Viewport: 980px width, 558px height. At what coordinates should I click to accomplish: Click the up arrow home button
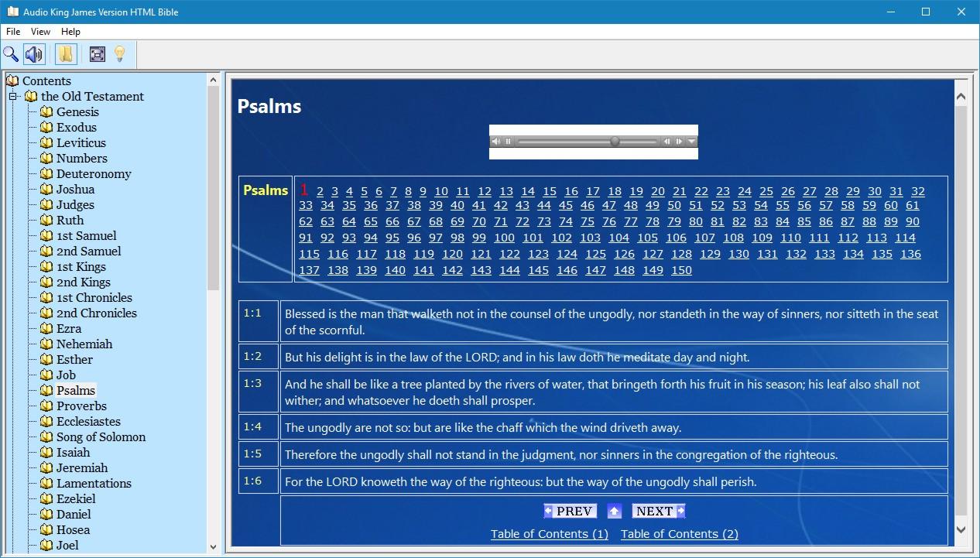tap(615, 511)
